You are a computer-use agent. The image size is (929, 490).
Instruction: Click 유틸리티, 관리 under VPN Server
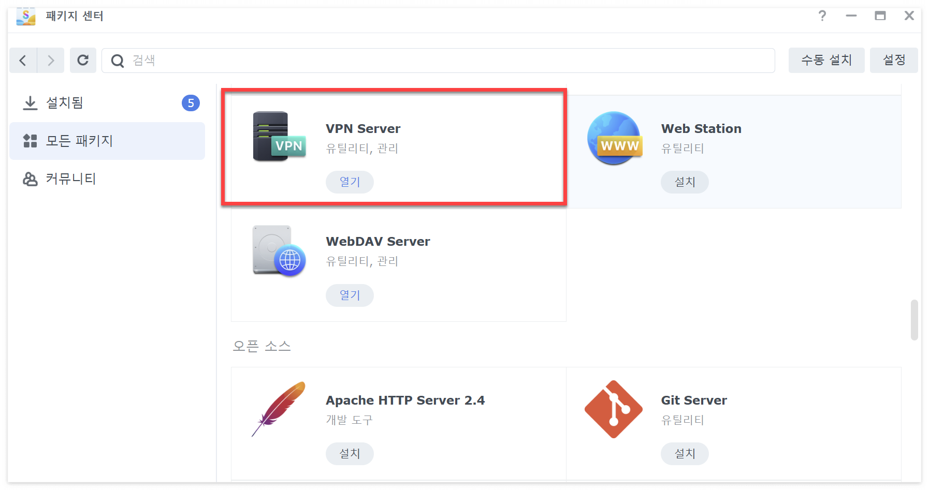coord(362,149)
